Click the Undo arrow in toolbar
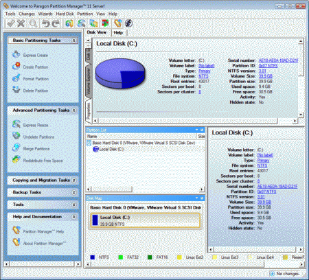 45,23
